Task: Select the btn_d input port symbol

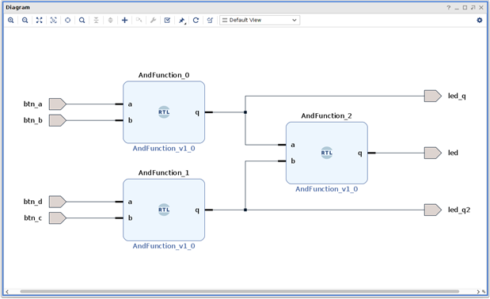Action: click(x=58, y=202)
